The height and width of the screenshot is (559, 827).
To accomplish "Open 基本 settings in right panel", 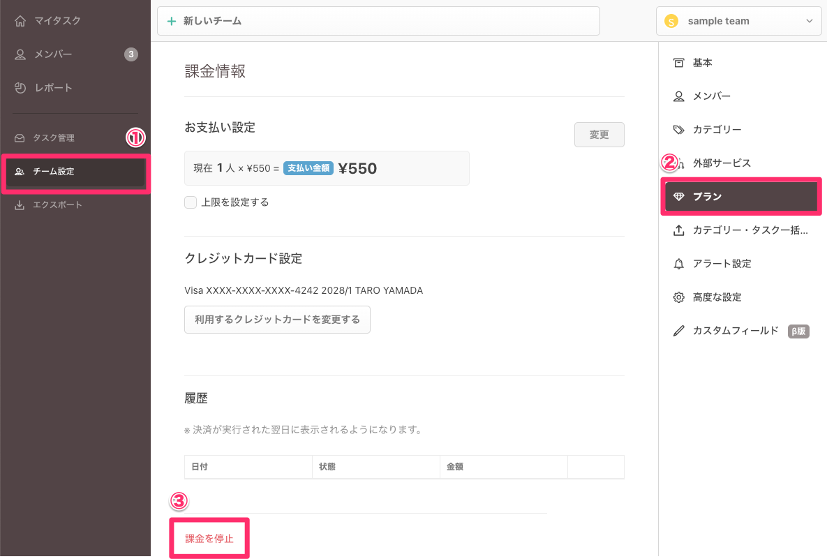I will [702, 63].
